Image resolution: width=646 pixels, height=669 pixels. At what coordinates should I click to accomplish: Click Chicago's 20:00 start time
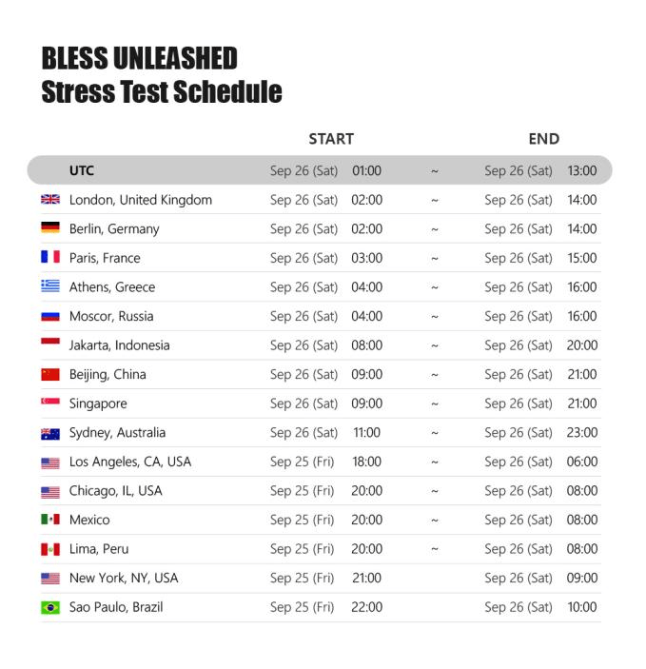(x=366, y=491)
